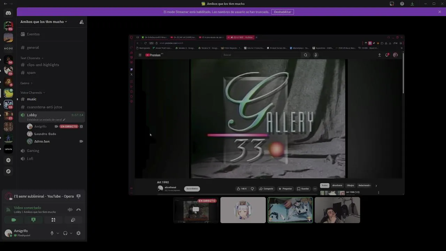446x251 pixels.
Task: Open user settings gear
Action: 78,233
